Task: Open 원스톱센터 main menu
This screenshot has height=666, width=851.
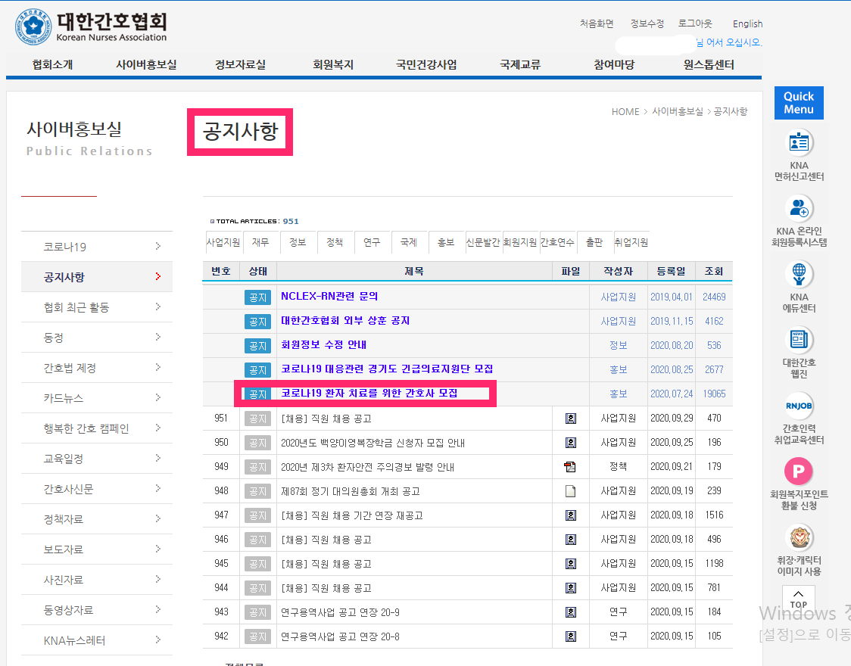Action: (709, 64)
